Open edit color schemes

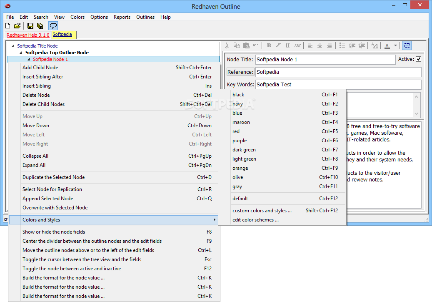(282, 220)
